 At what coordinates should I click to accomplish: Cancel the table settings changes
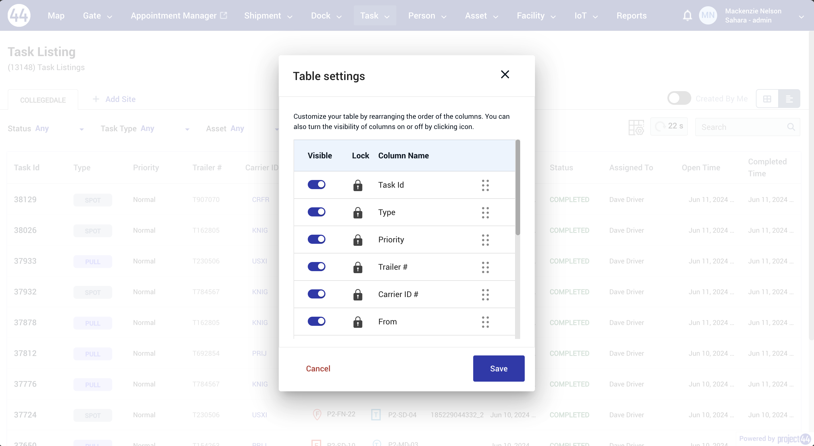(318, 369)
